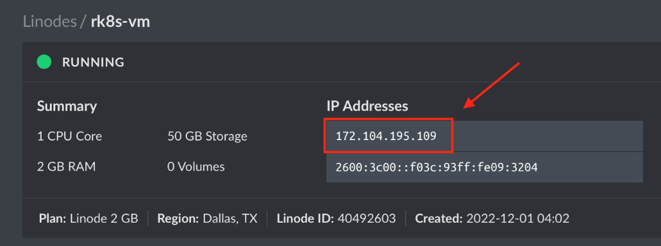Click the IP Addresses heading

(367, 106)
